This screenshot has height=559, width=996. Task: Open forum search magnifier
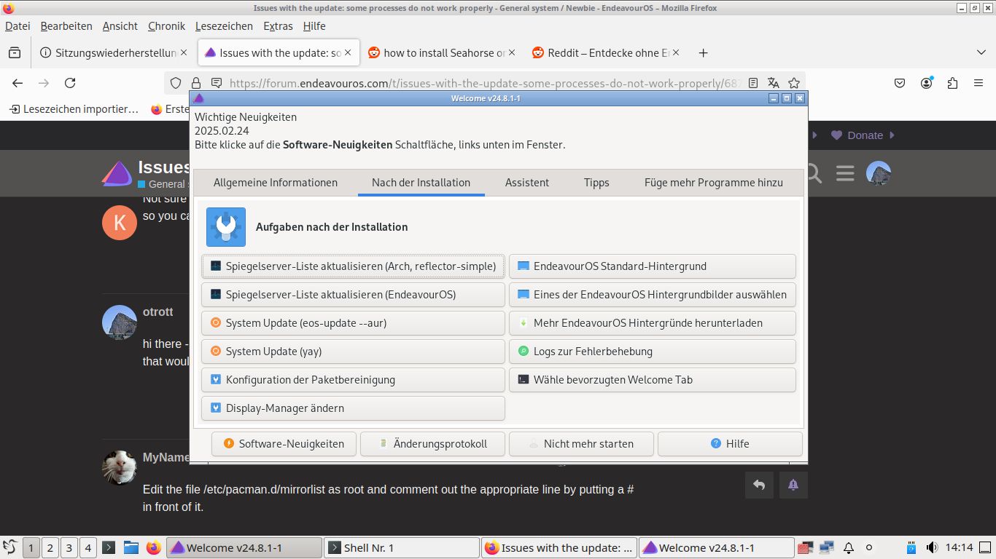tap(813, 173)
